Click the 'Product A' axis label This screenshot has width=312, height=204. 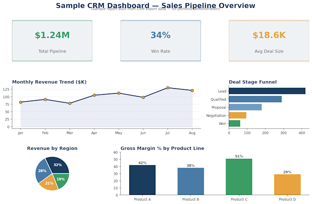[143, 199]
